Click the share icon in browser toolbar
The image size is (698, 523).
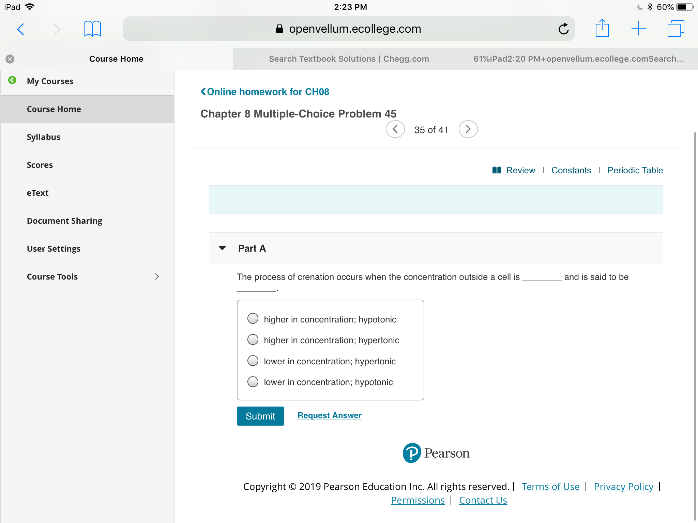coord(602,29)
